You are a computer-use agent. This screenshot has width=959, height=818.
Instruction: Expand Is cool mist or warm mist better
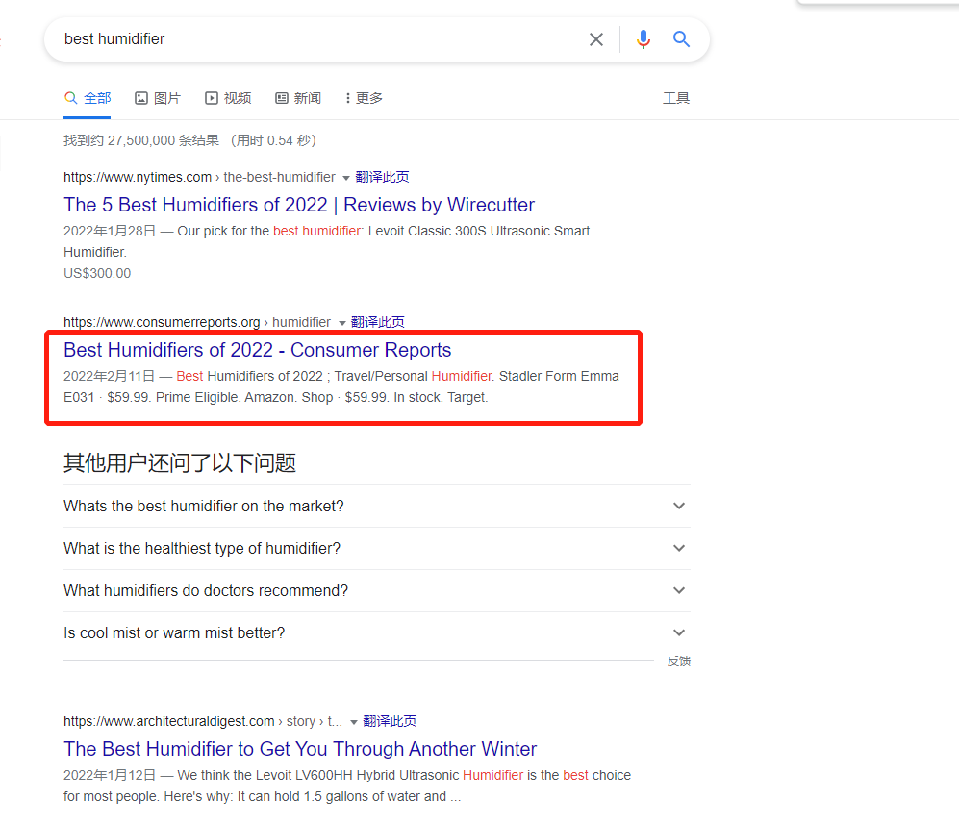[377, 632]
